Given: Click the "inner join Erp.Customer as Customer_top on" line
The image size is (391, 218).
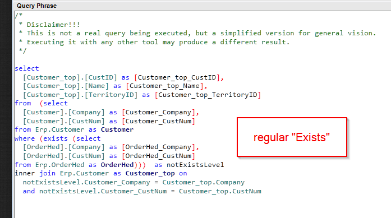Looking at the screenshot, I should 101,173.
